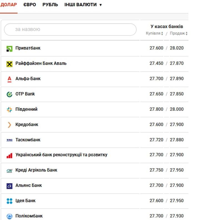Image resolution: width=222 pixels, height=220 pixels.
Task: Click the Приватбанк green logo icon
Action: click(x=9, y=49)
